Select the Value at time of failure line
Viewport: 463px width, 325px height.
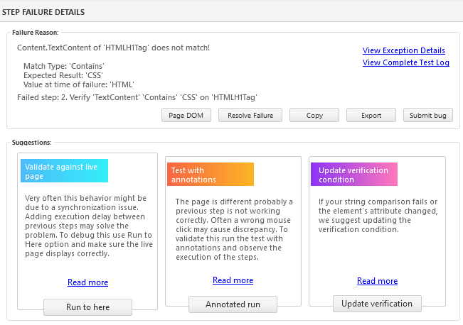[79, 84]
